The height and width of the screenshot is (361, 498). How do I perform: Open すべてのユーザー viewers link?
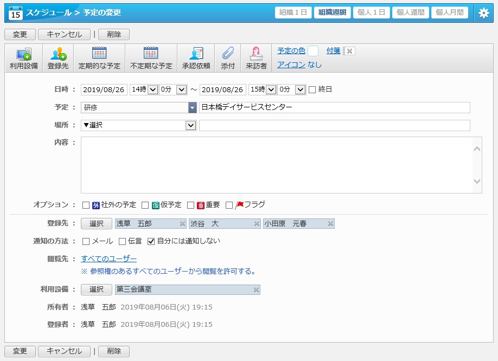click(x=108, y=259)
